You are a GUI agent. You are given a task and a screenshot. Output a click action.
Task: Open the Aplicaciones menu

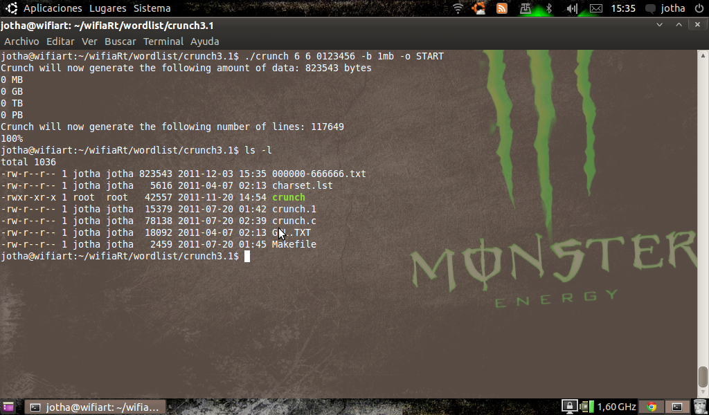tap(53, 8)
